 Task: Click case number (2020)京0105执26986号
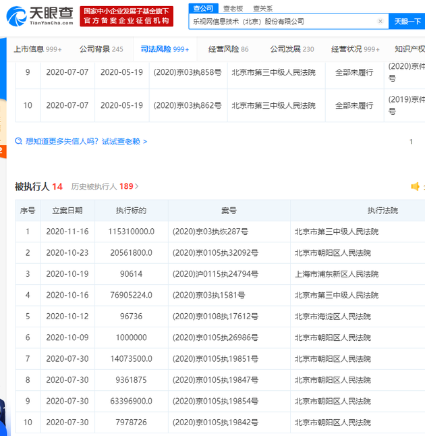coord(215,337)
